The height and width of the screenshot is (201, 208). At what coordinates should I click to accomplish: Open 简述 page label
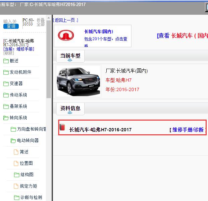(24, 152)
